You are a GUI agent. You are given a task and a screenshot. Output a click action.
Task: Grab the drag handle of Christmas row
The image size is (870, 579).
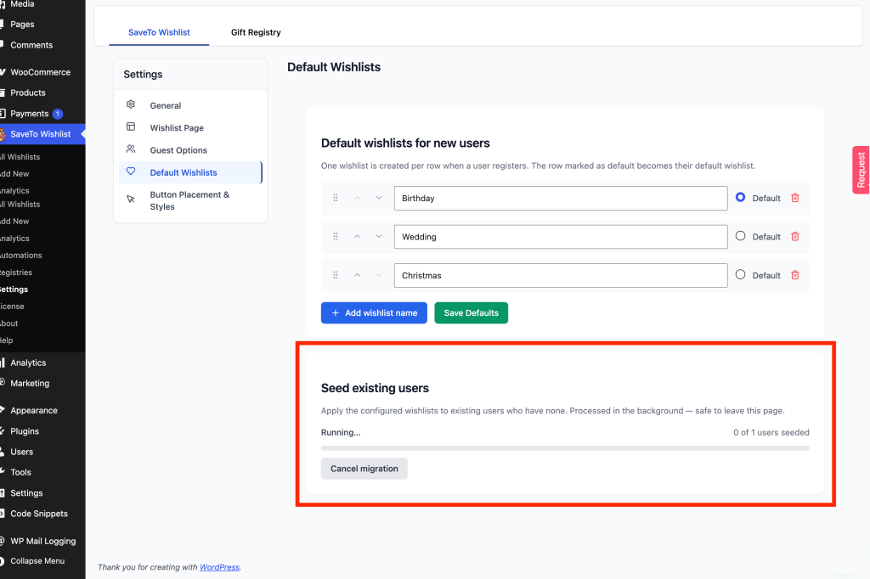335,275
